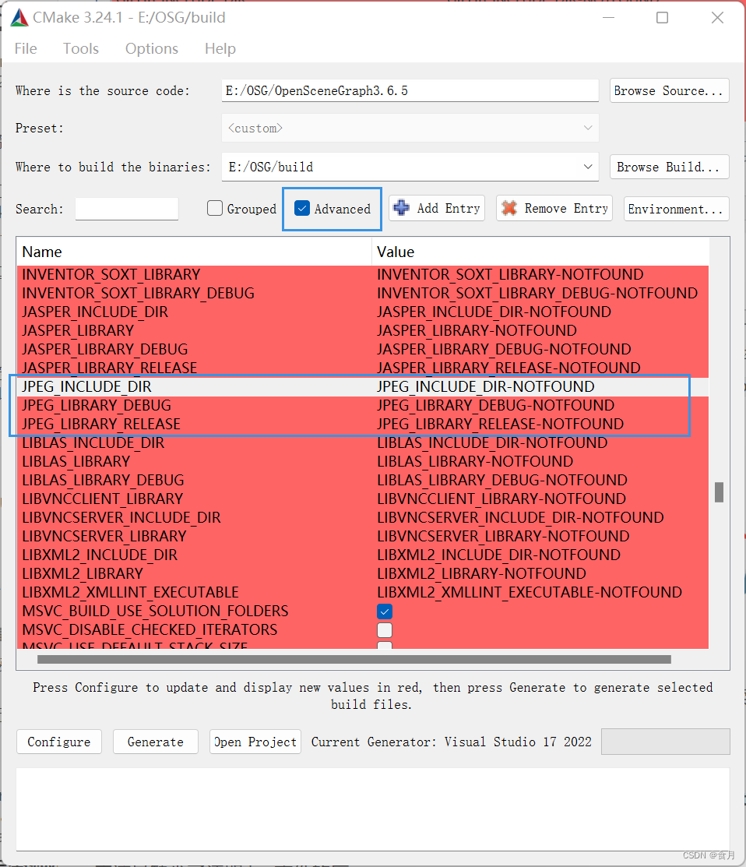Select the JPEG_INCLUDE_DIR row name
Viewport: 746px width, 867px height.
86,386
